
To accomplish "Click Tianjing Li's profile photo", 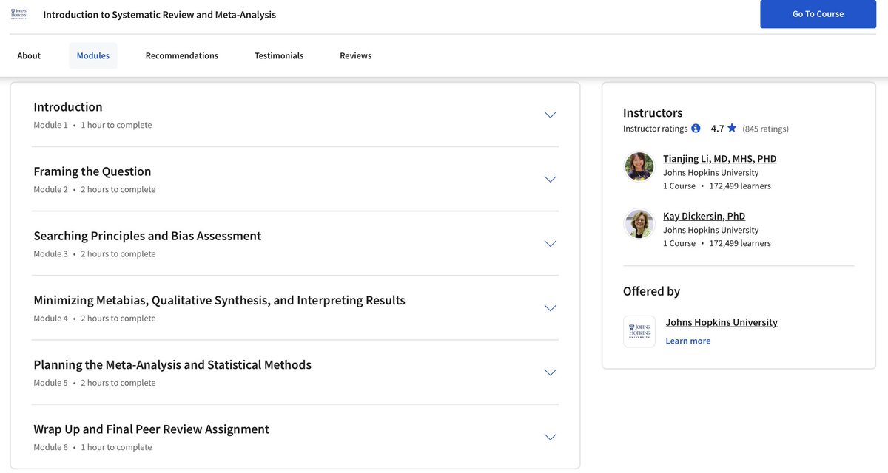I will [x=639, y=166].
